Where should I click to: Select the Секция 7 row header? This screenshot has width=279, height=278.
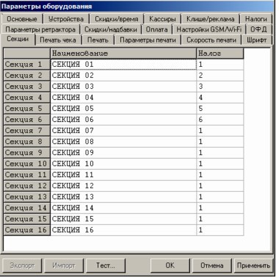coord(27,131)
